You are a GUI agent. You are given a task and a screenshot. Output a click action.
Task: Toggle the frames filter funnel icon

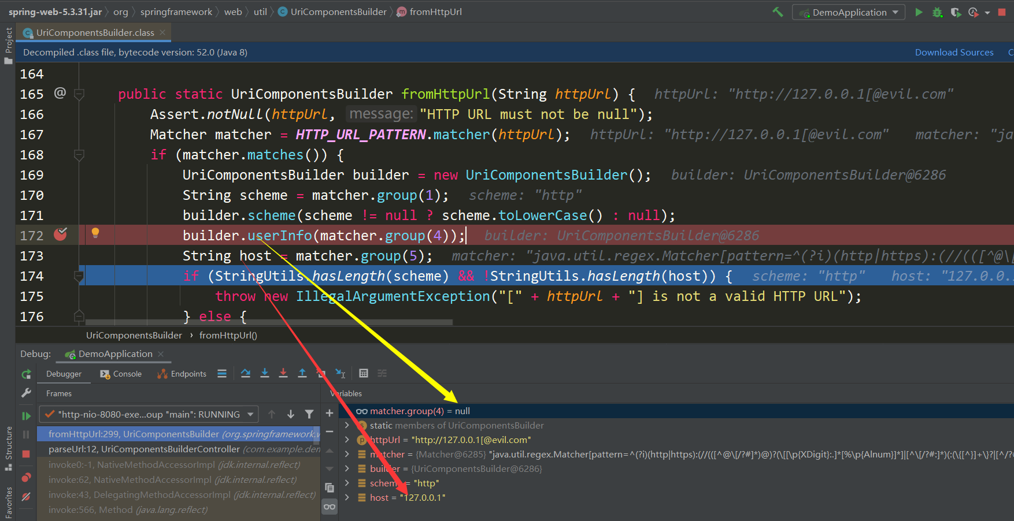[310, 414]
